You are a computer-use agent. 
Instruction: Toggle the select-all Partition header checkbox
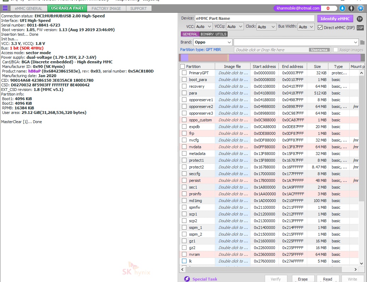[x=183, y=67]
